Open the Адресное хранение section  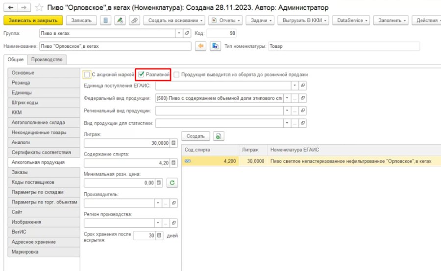tap(44, 242)
